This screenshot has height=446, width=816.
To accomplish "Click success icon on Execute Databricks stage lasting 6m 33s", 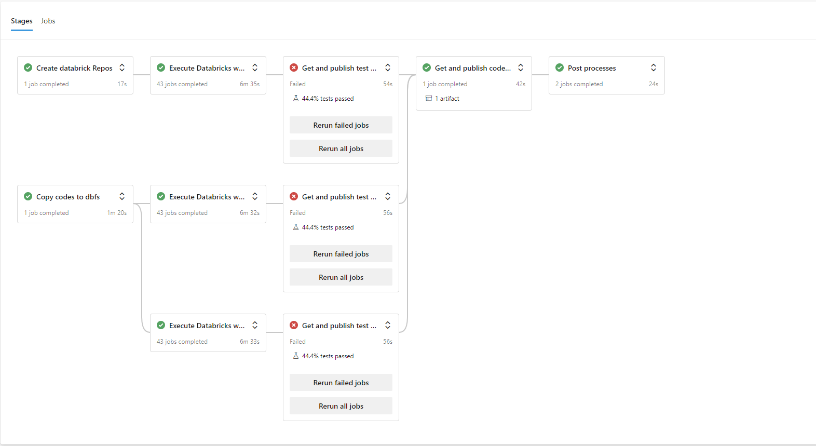I will click(x=161, y=326).
